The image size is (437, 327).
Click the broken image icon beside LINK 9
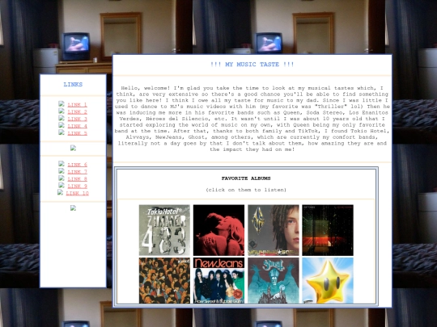62,185
